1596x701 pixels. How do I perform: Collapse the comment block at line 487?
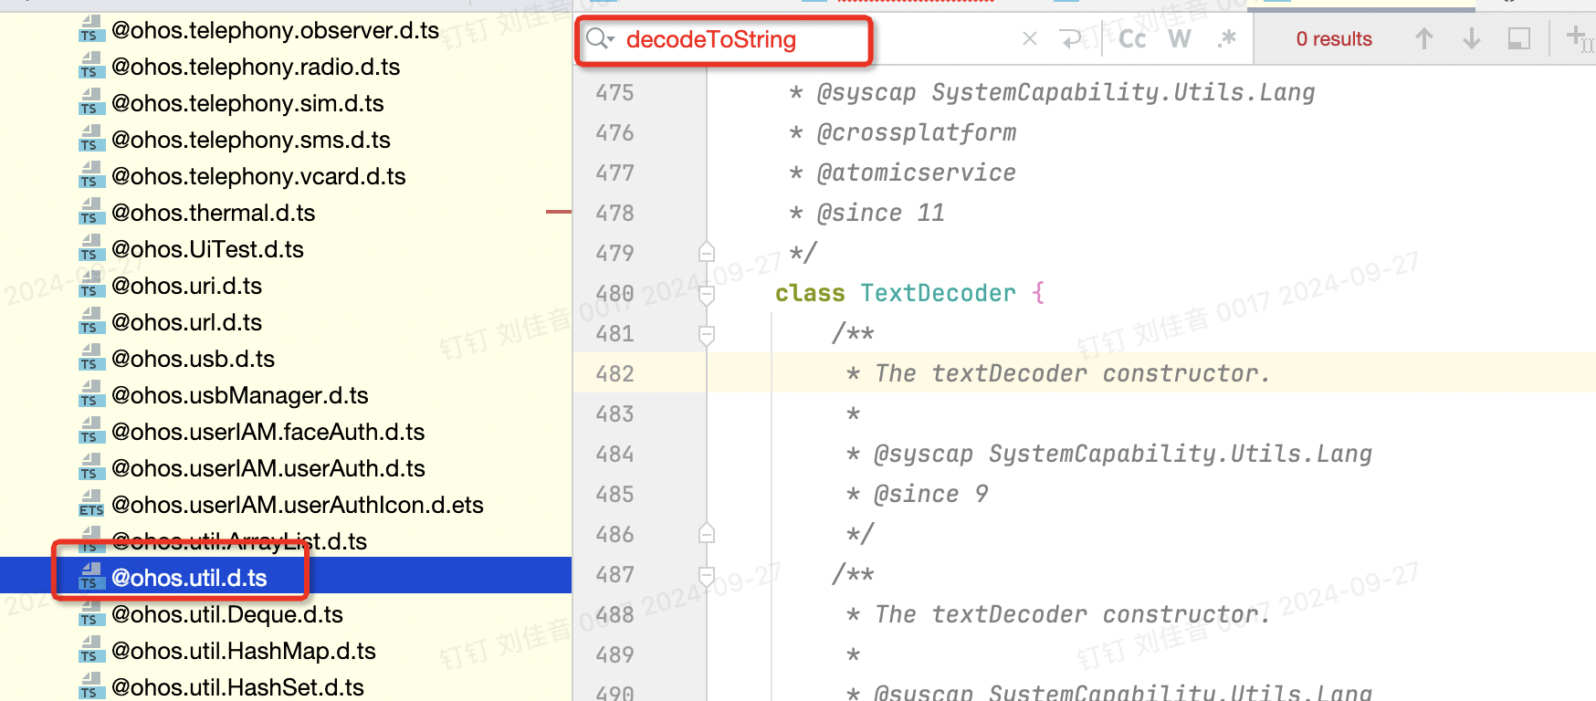[706, 574]
